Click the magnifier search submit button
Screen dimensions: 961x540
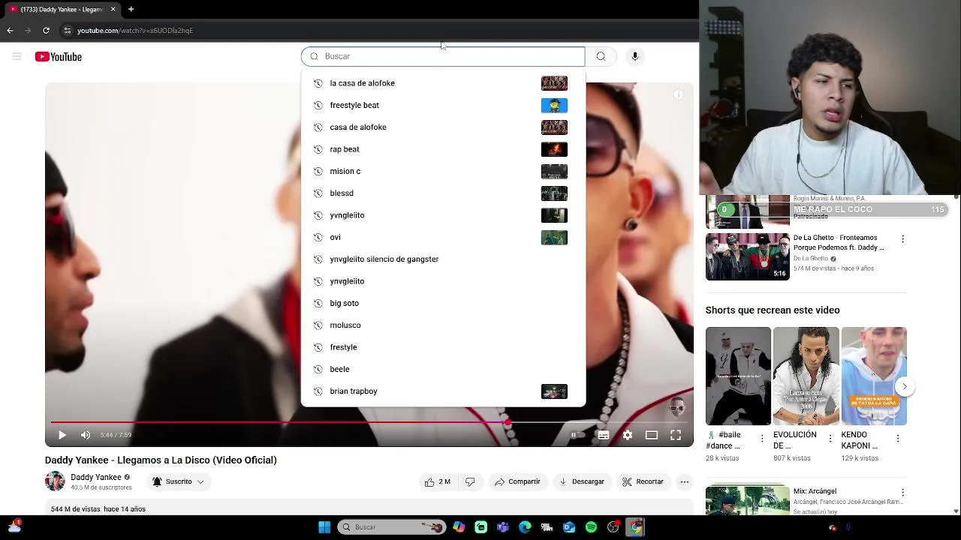coord(601,56)
